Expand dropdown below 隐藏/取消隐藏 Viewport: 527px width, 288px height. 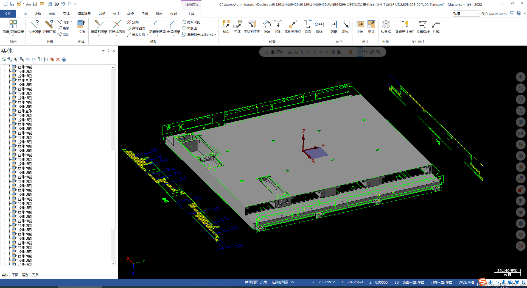(13, 36)
